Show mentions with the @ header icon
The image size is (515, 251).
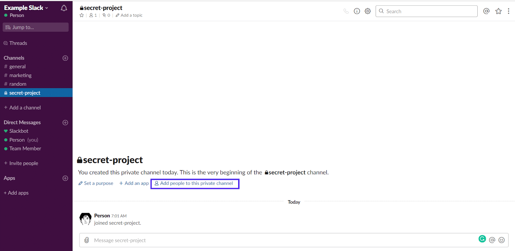click(x=486, y=11)
